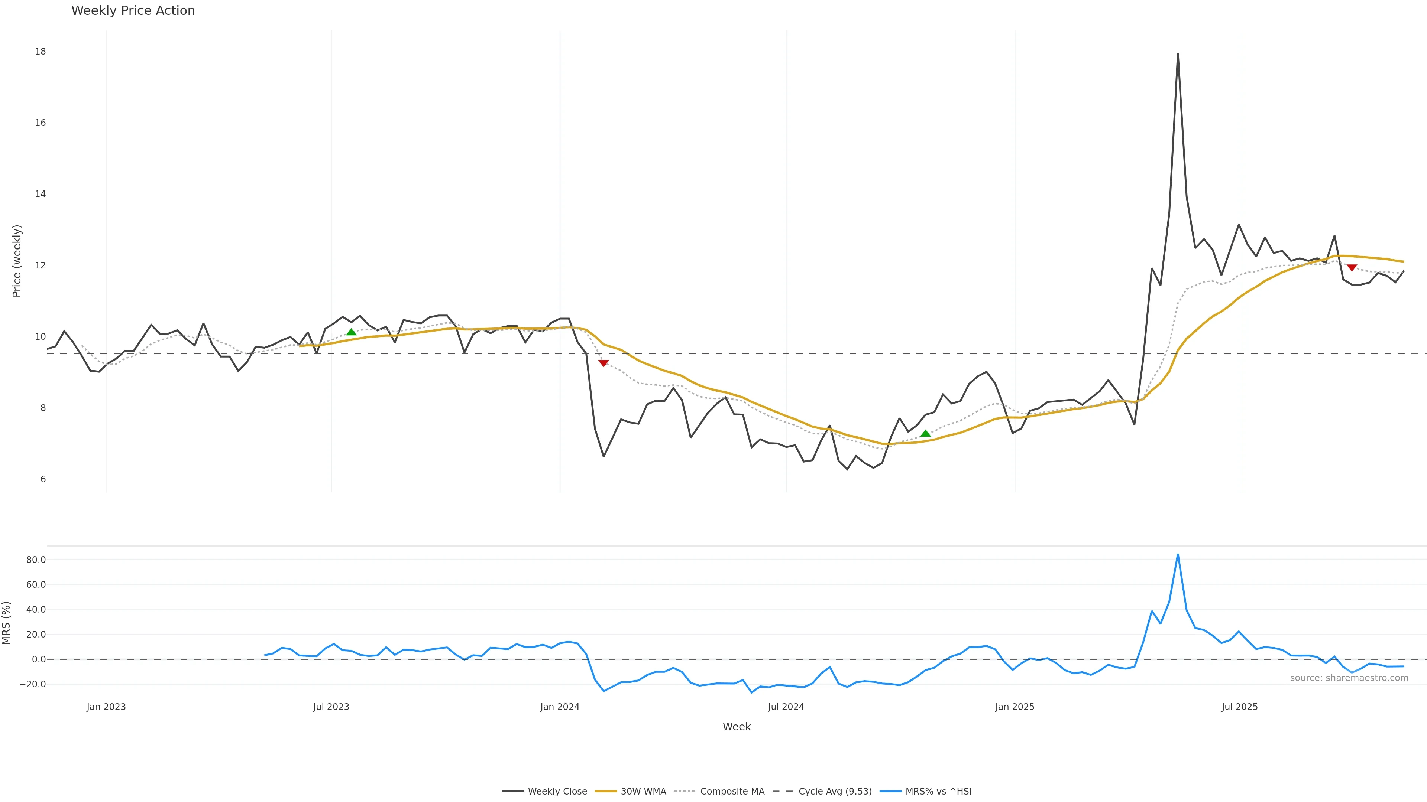
Task: Click the MRS (%) y-axis title
Action: click(7, 623)
